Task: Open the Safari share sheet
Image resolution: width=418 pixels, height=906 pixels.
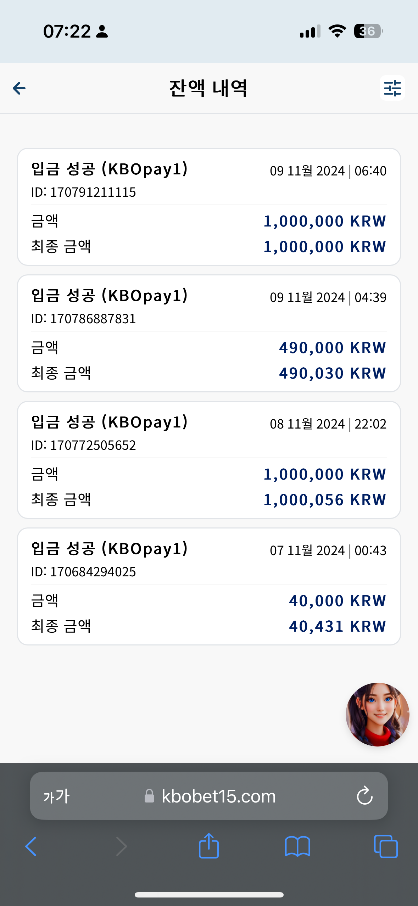Action: (x=209, y=845)
